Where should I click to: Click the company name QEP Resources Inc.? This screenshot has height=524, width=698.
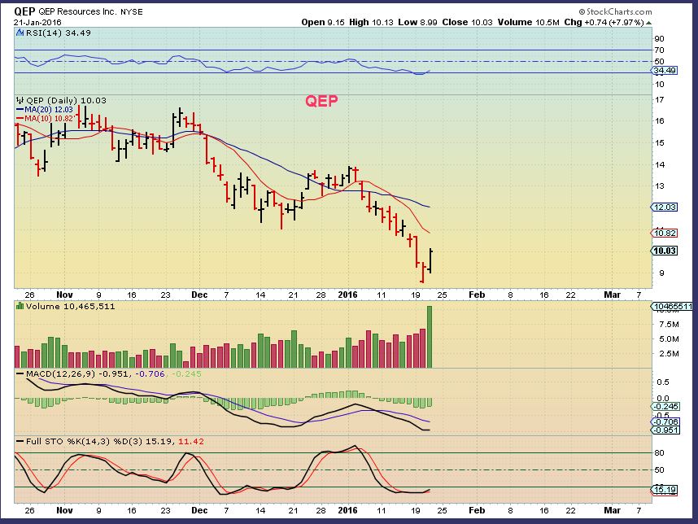tap(77, 12)
